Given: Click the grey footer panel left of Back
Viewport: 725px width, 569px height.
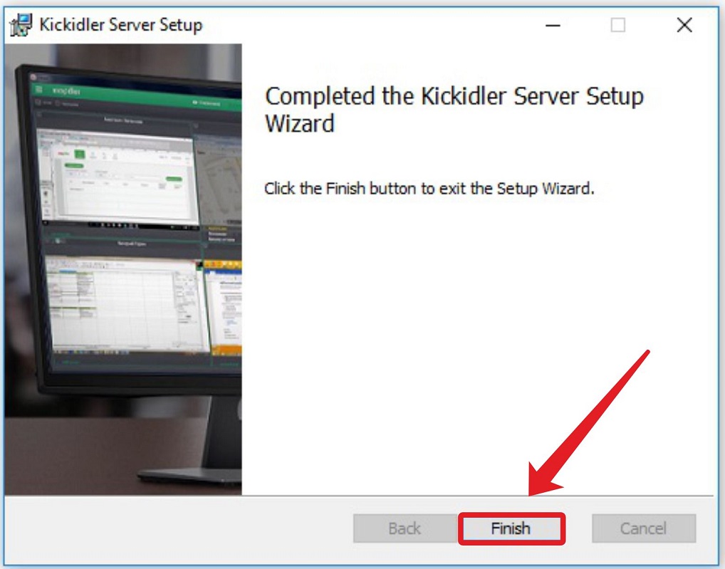Looking at the screenshot, I should click(178, 529).
